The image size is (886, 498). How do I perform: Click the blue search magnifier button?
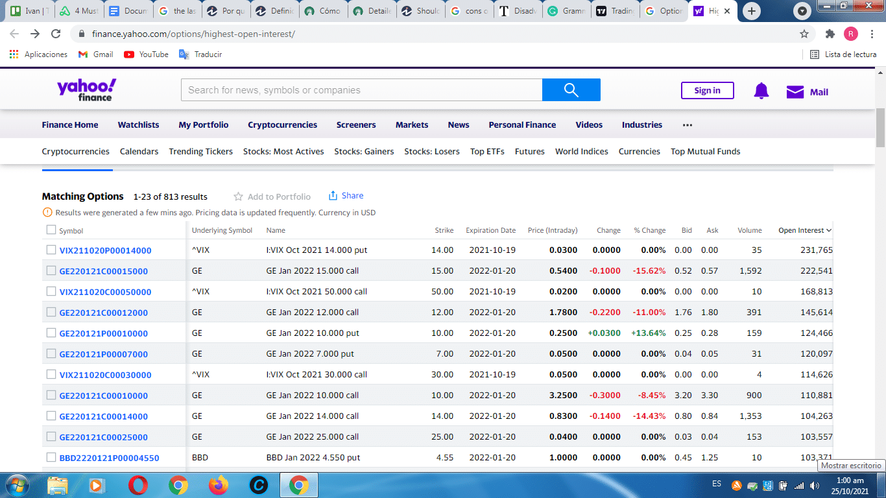coord(571,90)
